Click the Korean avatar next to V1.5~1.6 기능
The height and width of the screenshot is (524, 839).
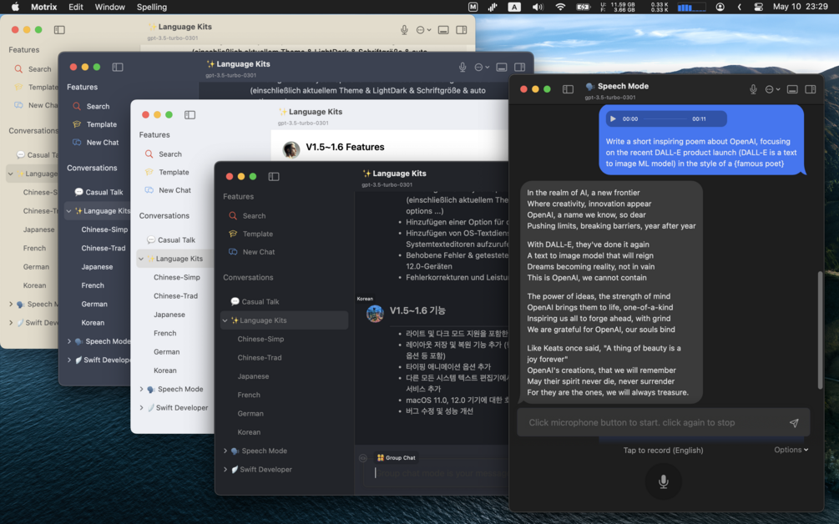[375, 314]
